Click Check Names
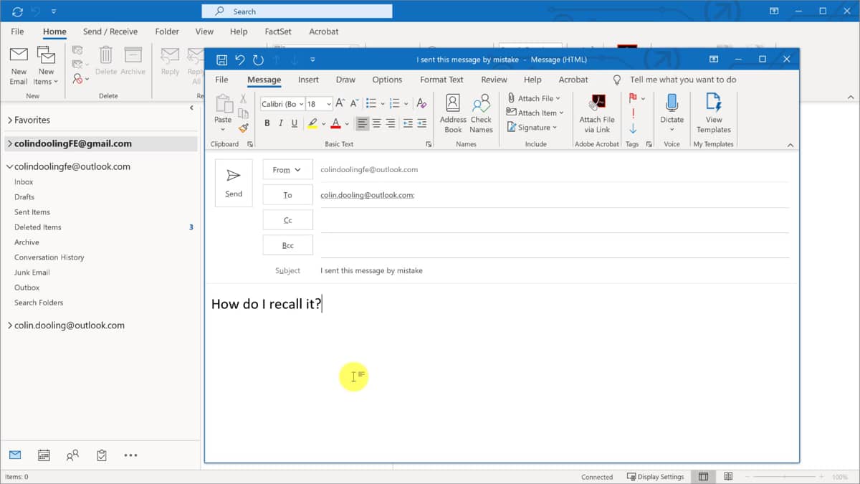860x484 pixels. 481,113
